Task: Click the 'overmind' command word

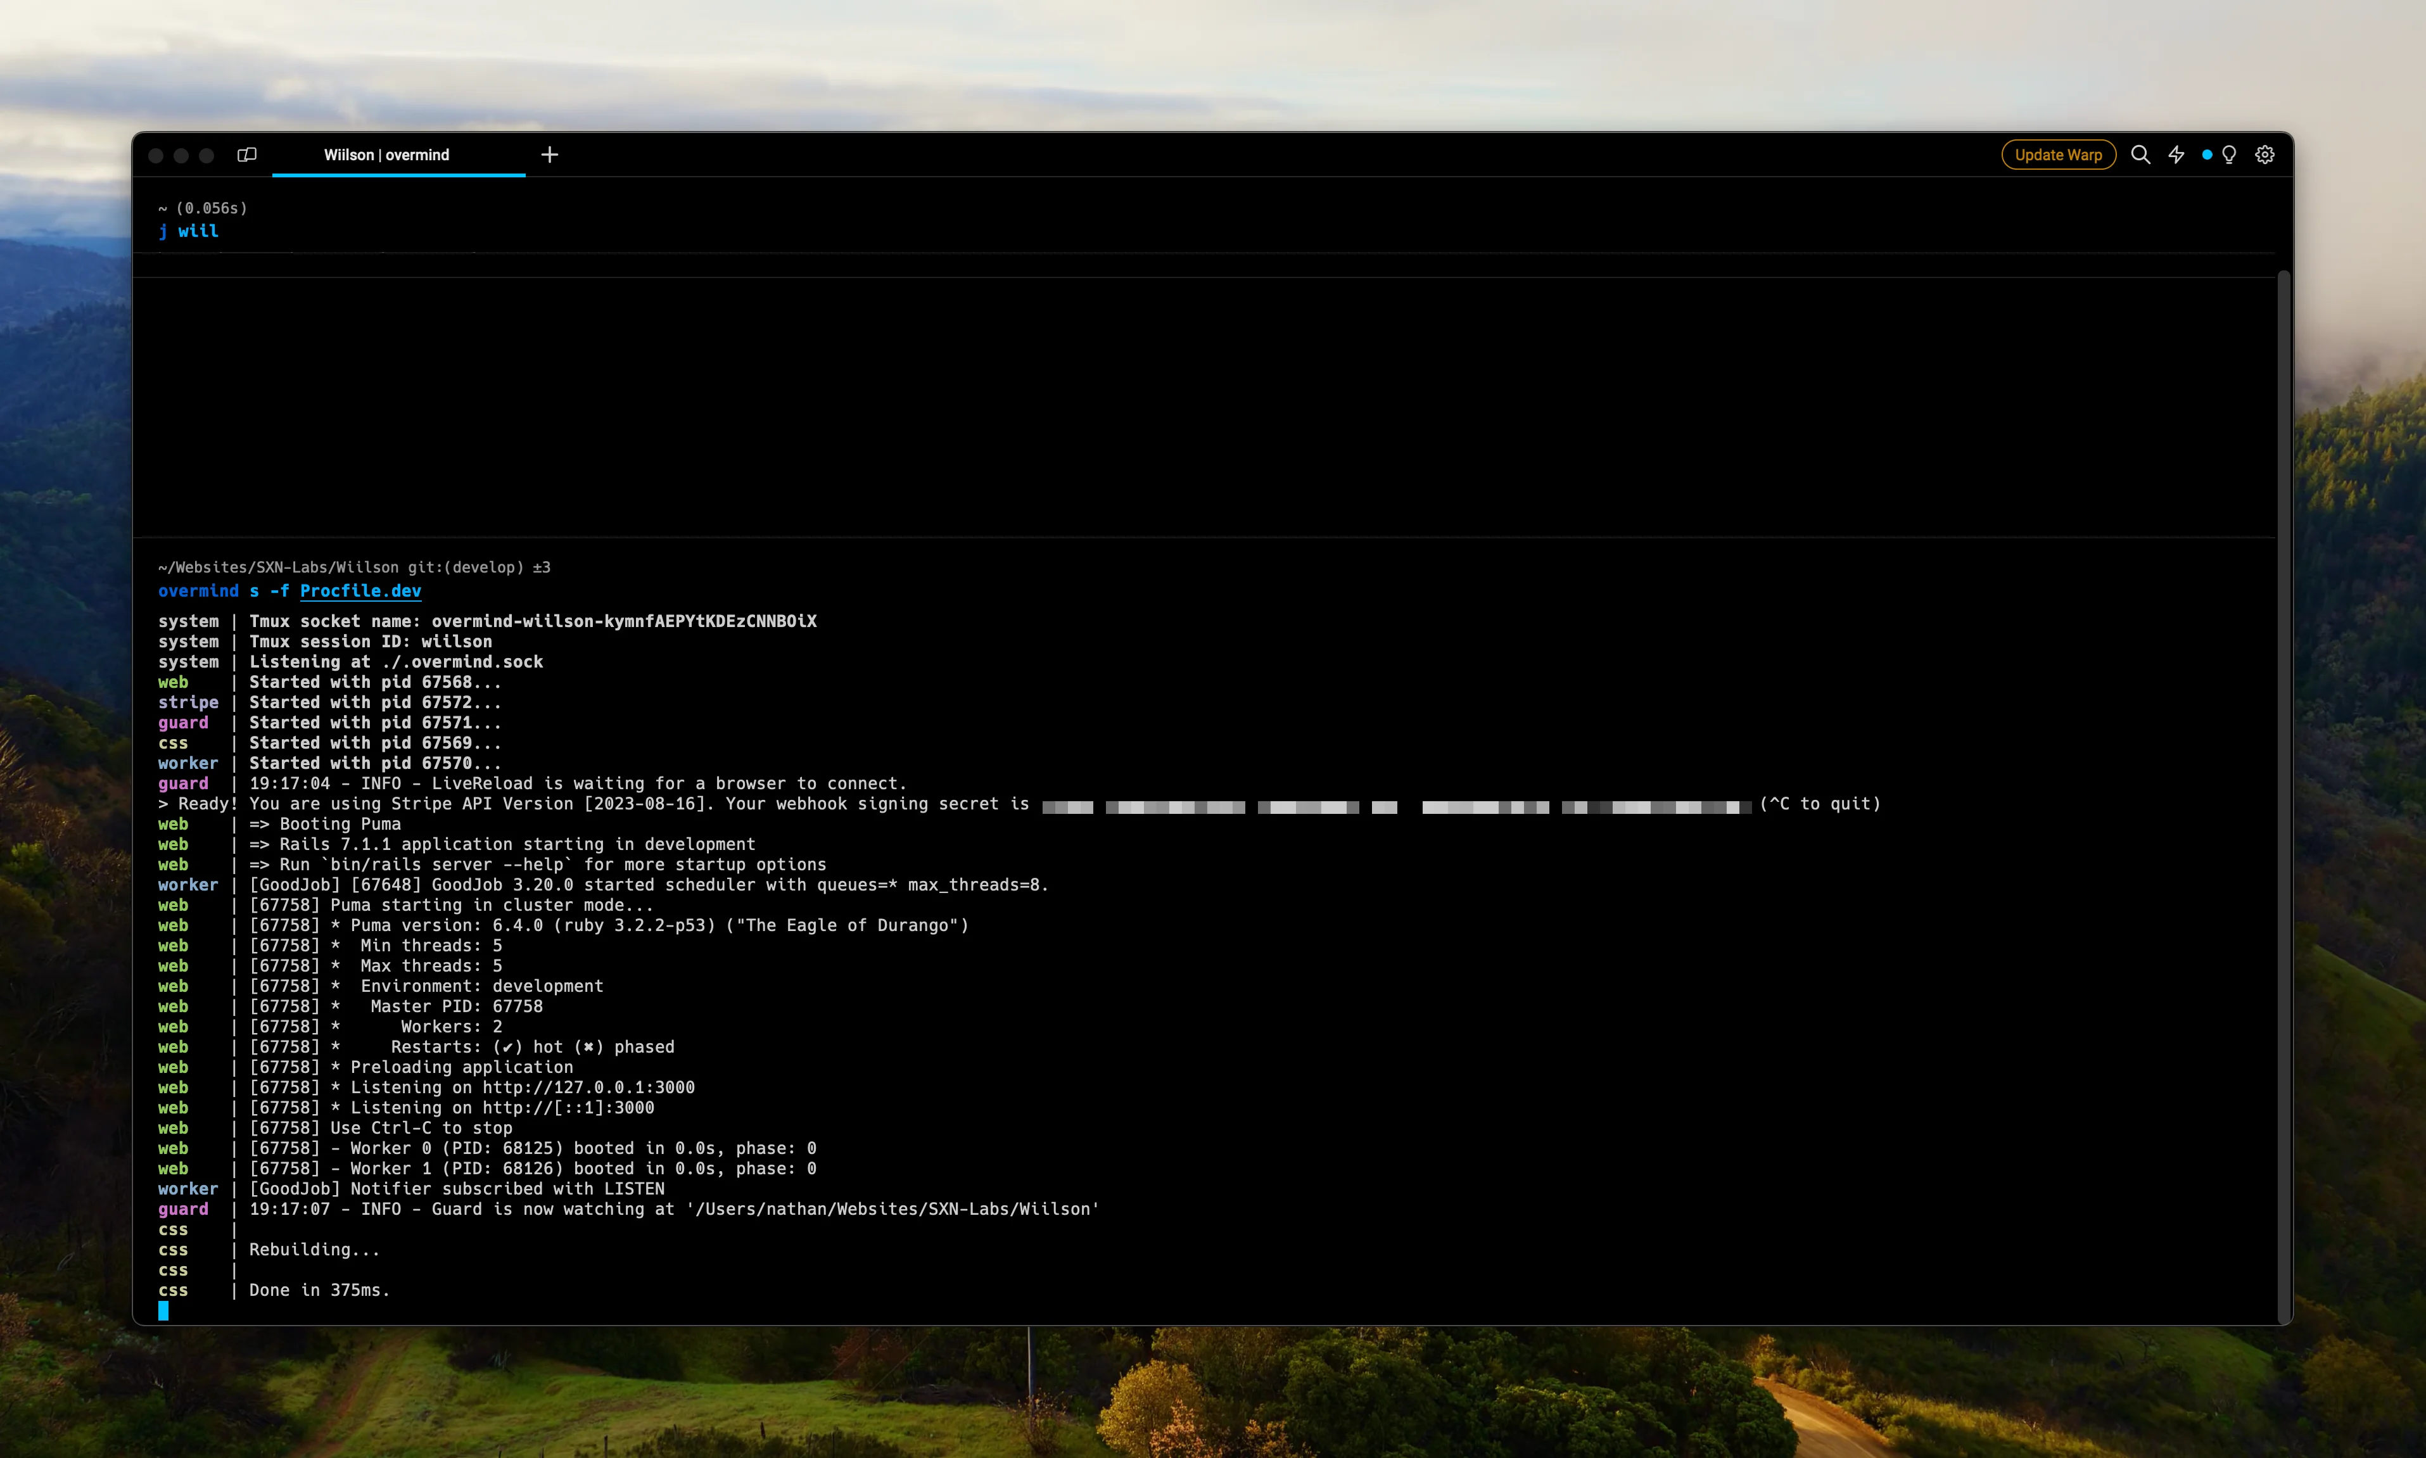Action: 198,590
